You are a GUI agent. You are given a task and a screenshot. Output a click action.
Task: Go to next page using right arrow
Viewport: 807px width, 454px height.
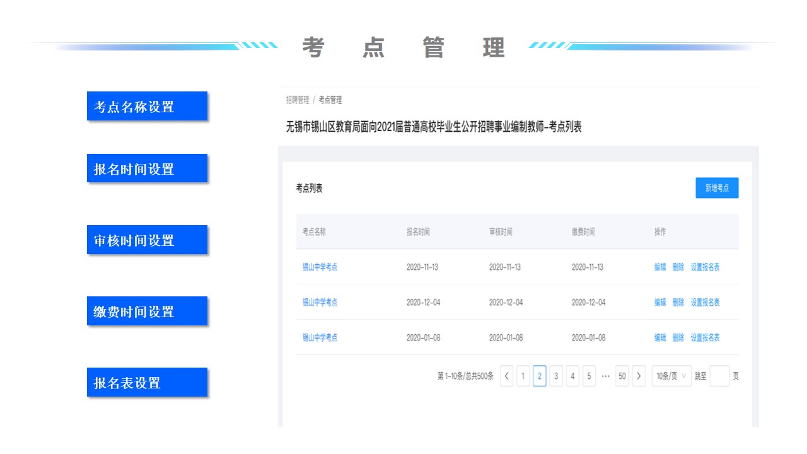(639, 376)
